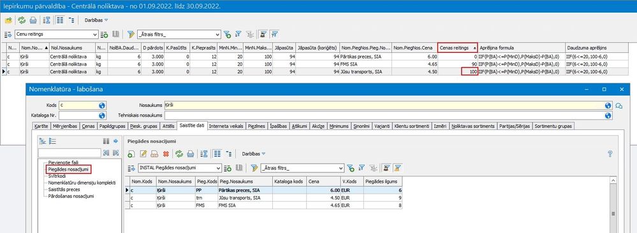Open the Sortimentu grupas tab
This screenshot has height=233, width=637.
coord(553,126)
